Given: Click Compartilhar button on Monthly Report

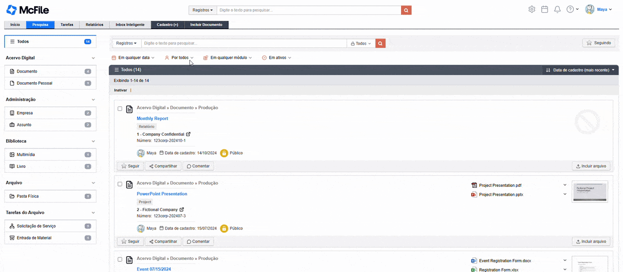Looking at the screenshot, I should pos(163,166).
